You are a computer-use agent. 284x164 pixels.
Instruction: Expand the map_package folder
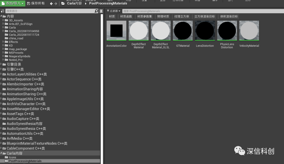[x=3, y=49]
